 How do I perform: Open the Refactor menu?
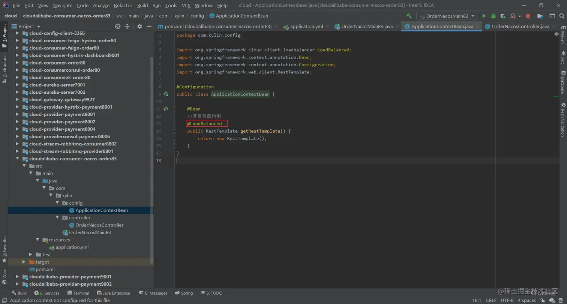(x=123, y=5)
